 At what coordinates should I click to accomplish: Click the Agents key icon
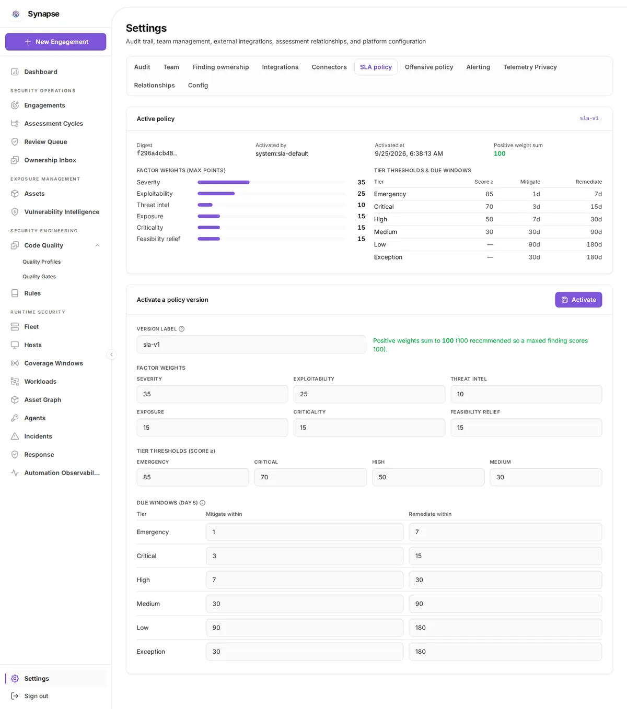(x=15, y=418)
